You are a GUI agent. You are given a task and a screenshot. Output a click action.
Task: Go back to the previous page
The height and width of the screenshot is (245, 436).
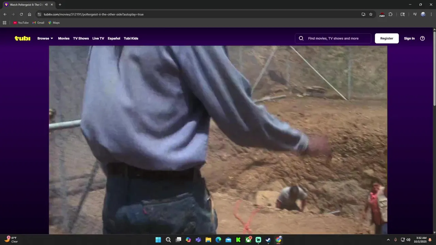(5, 14)
